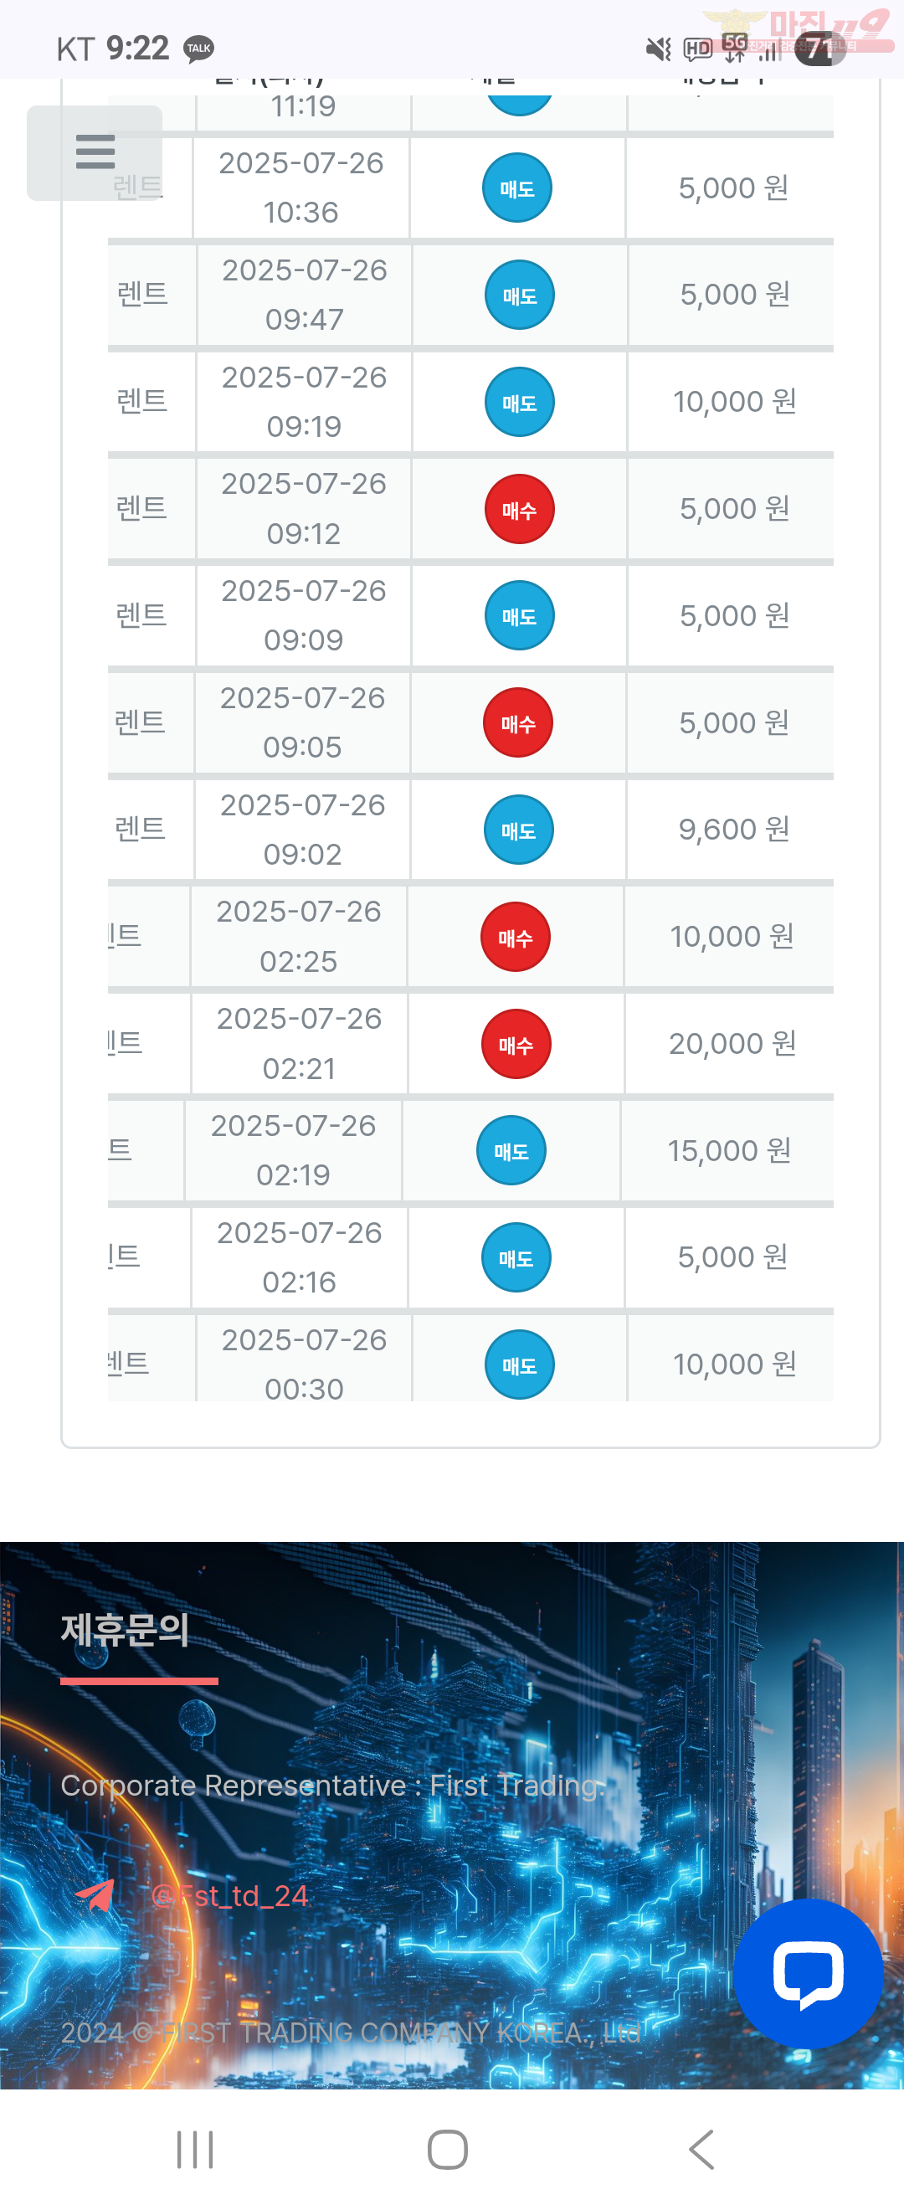Tap the Android back navigation button
The height and width of the screenshot is (2210, 904).
point(701,2150)
